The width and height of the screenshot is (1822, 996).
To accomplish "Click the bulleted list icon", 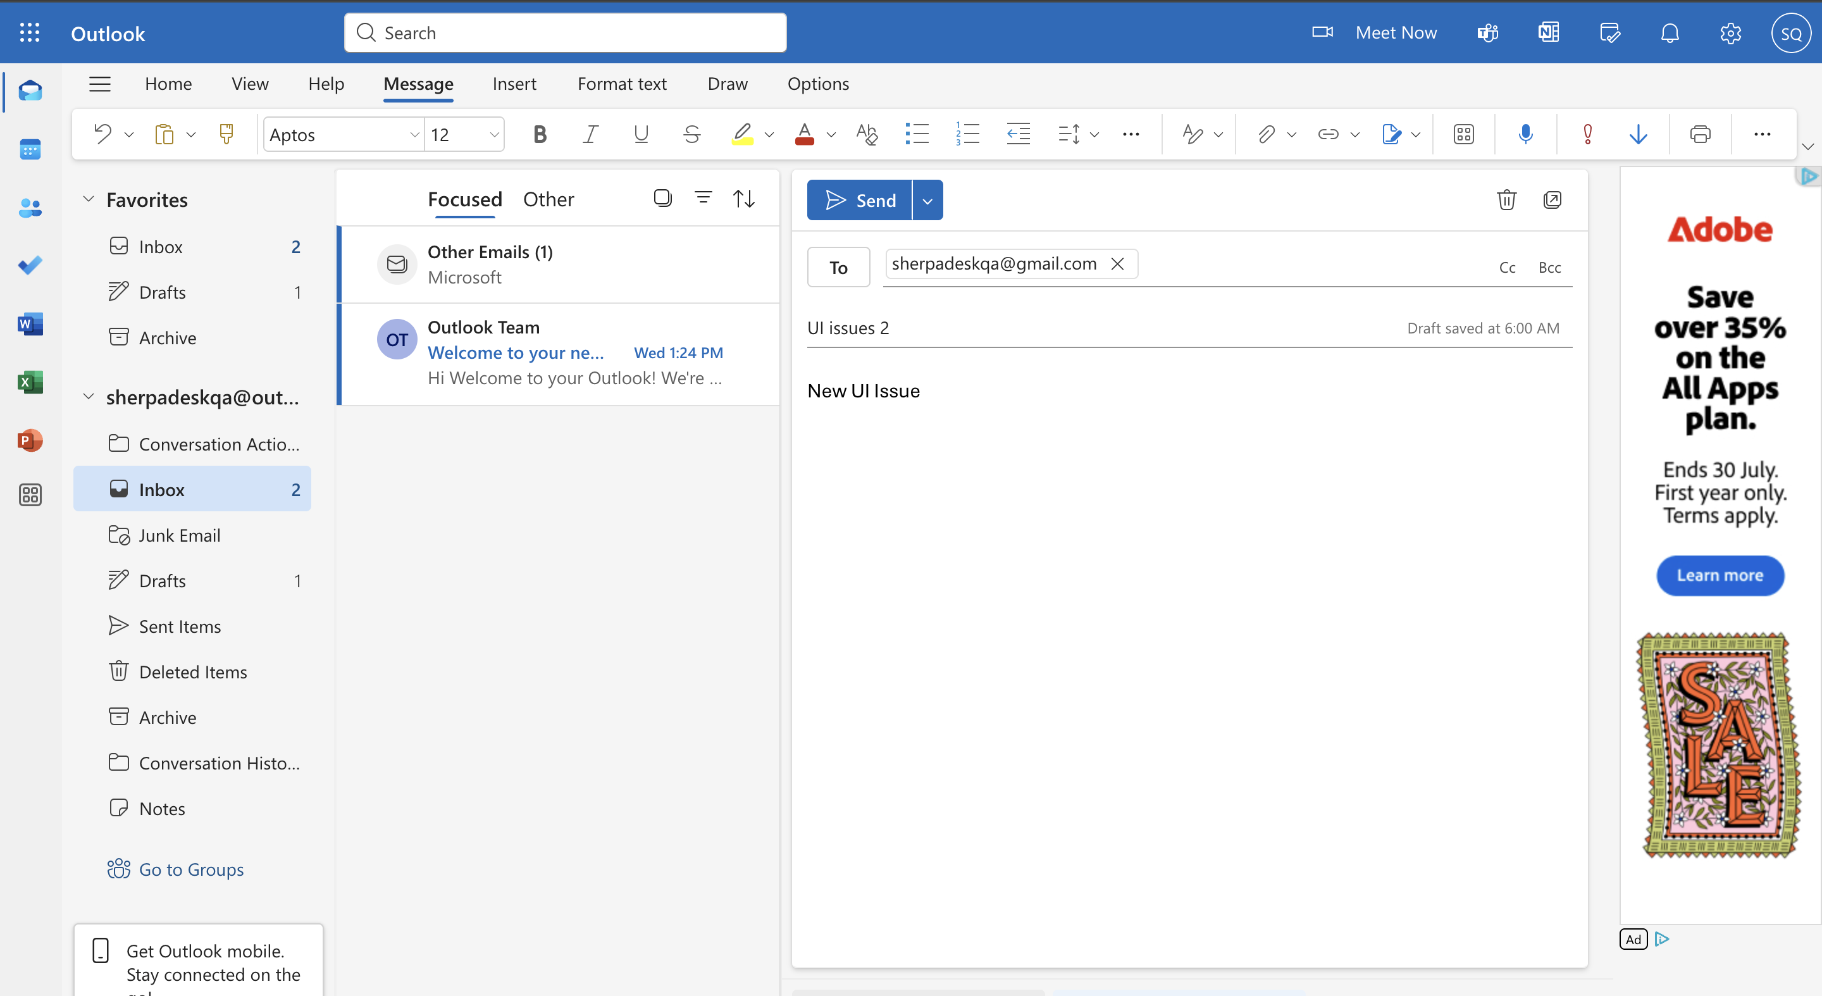I will click(x=917, y=134).
